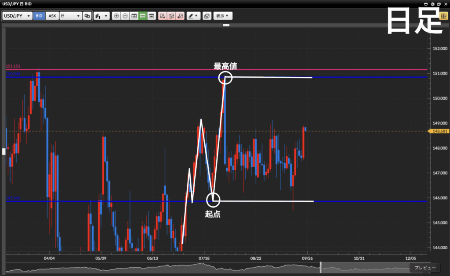The width and height of the screenshot is (450, 276).
Task: Click the 146.000 price axis label
Action: click(x=440, y=198)
